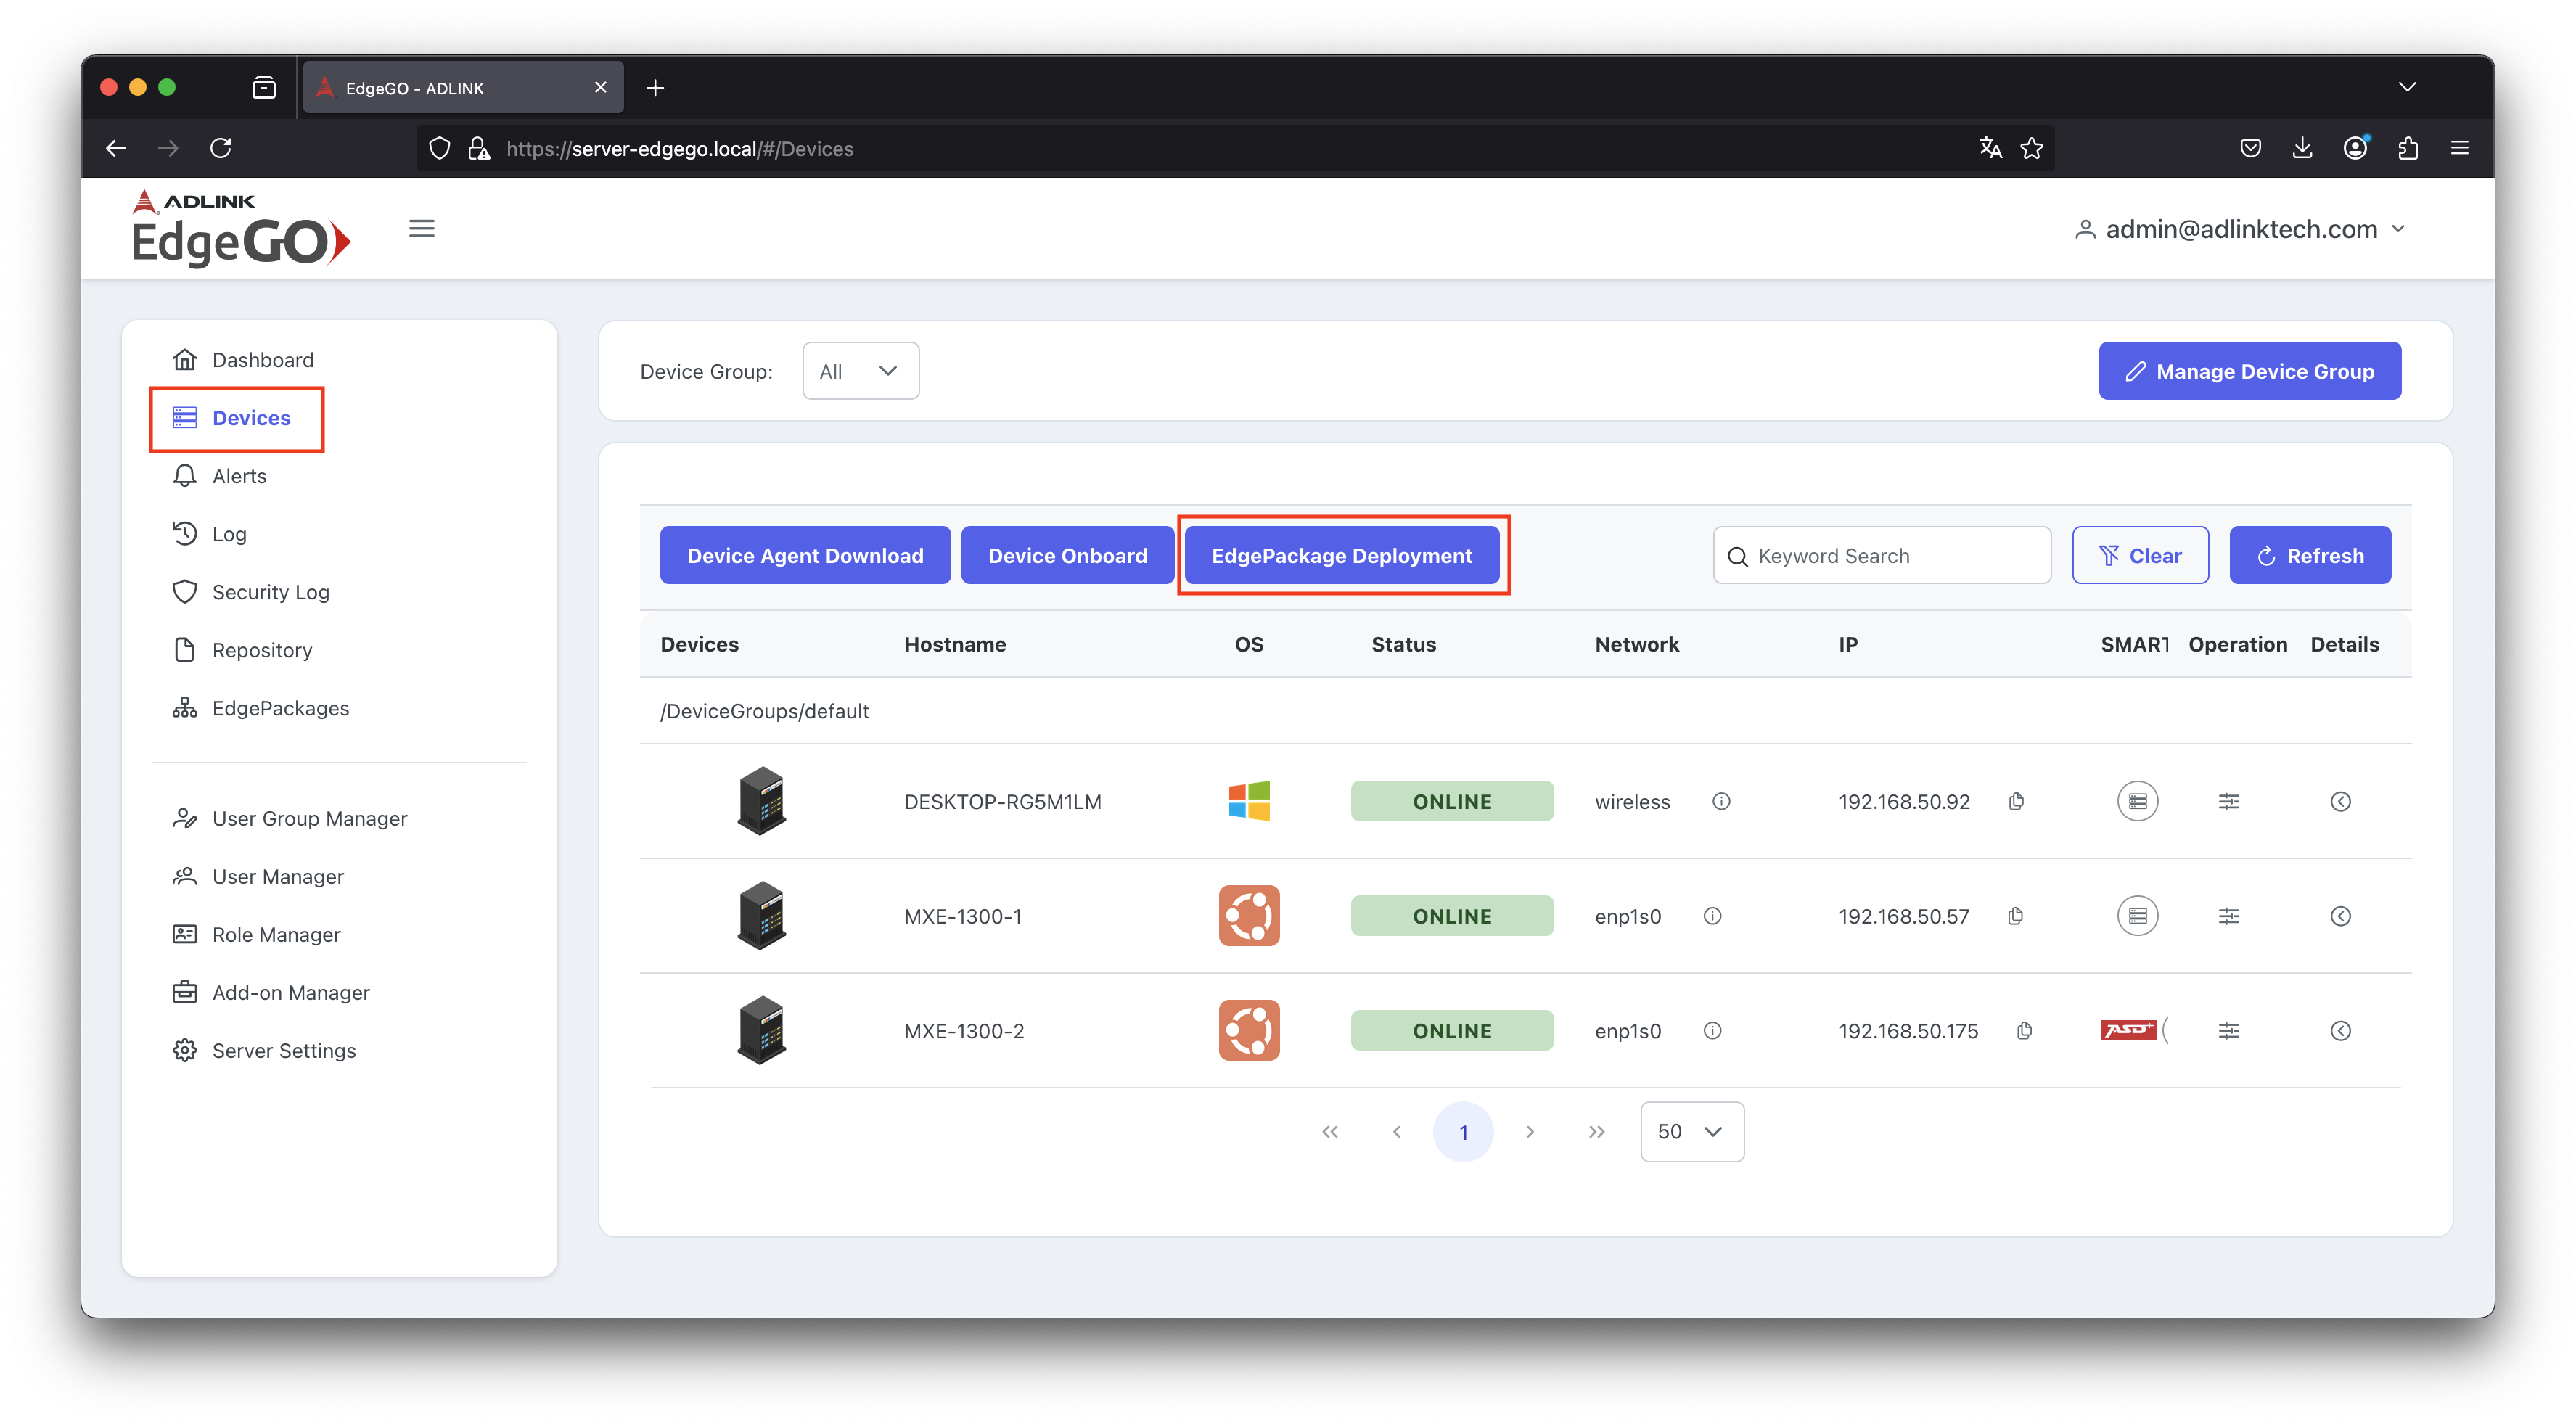Click the hamburger sidebar toggle icon
The width and height of the screenshot is (2576, 1425).
(421, 229)
